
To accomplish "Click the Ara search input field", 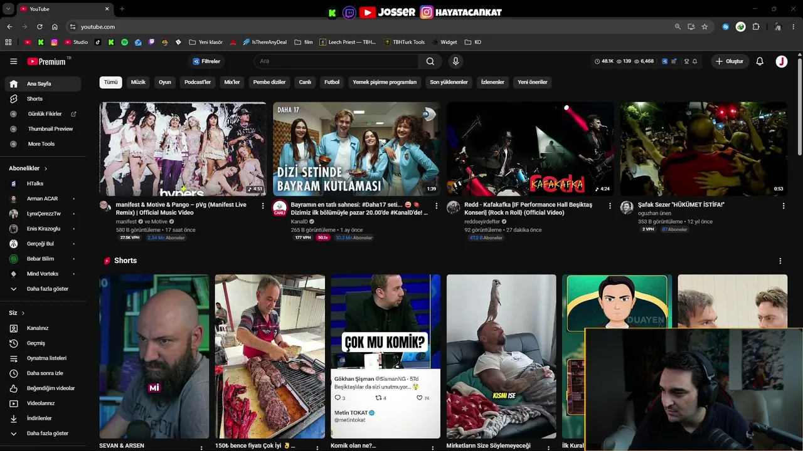I will coord(336,61).
